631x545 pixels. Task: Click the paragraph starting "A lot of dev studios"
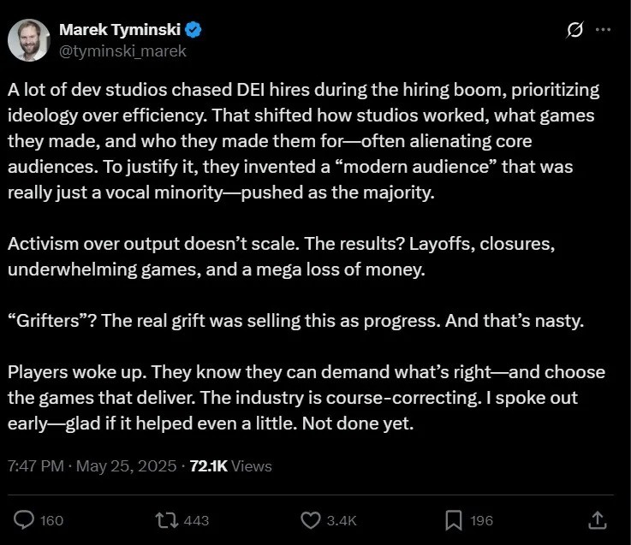304,141
